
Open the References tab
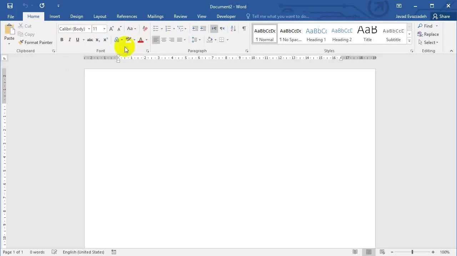127,16
